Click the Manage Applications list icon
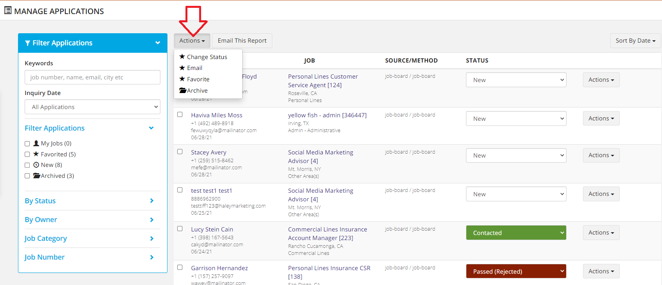This screenshot has height=285, width=662. pyautogui.click(x=8, y=11)
